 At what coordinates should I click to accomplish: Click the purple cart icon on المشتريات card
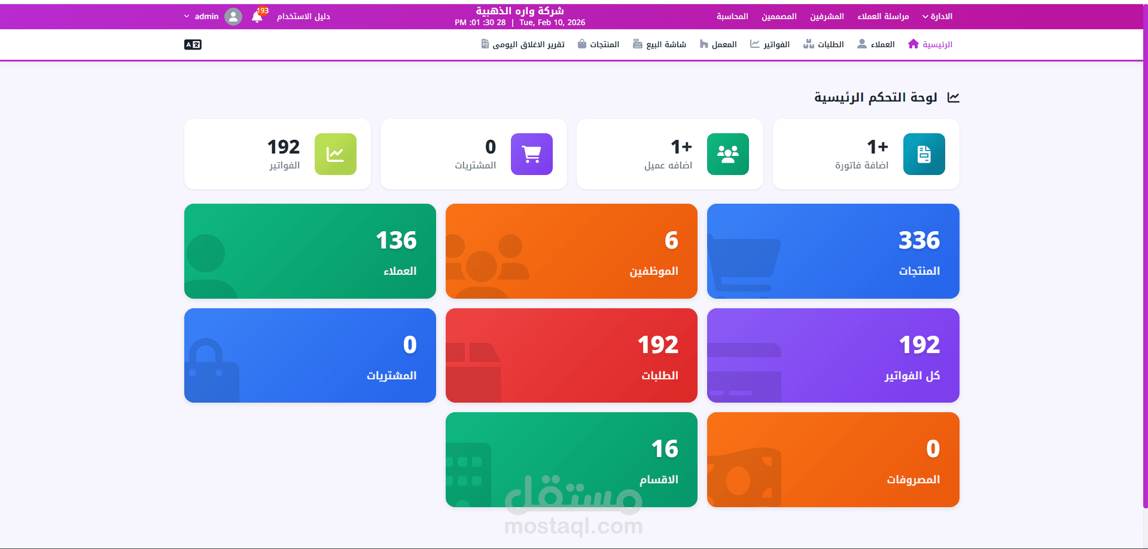531,154
